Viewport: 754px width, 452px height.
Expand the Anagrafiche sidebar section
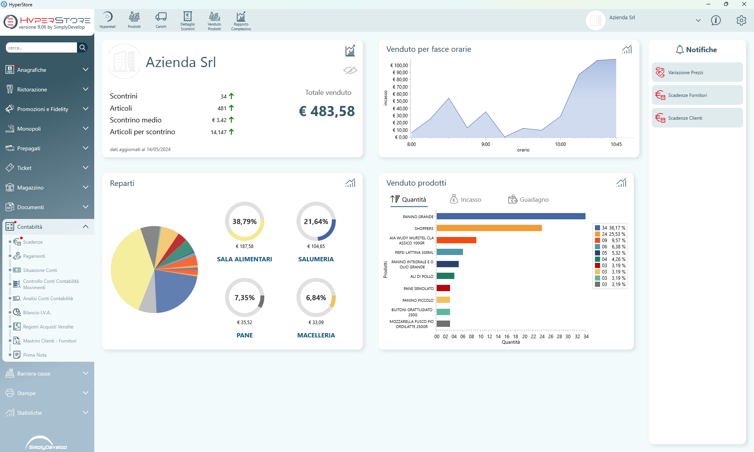coord(85,70)
